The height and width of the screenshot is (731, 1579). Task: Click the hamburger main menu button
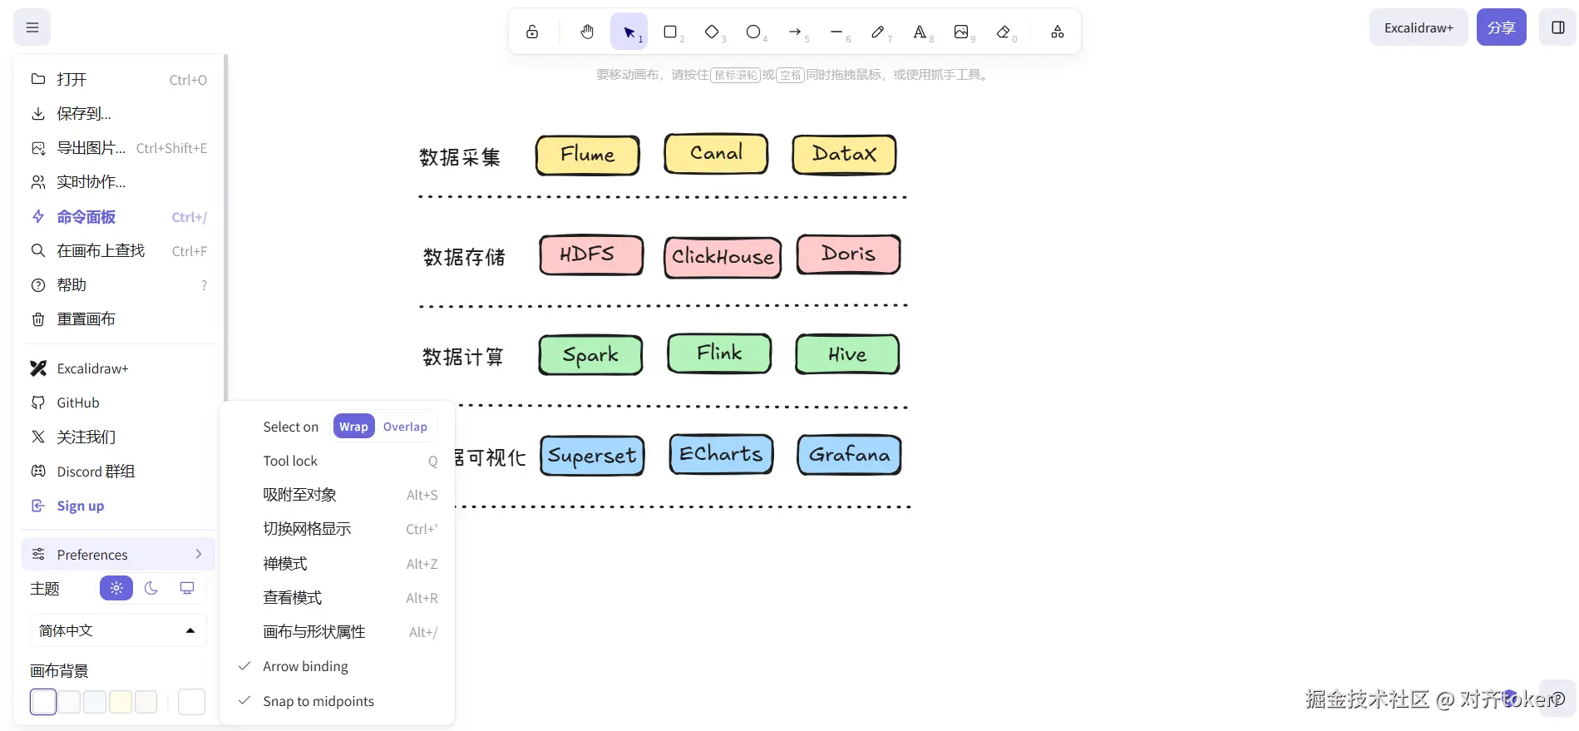point(32,27)
